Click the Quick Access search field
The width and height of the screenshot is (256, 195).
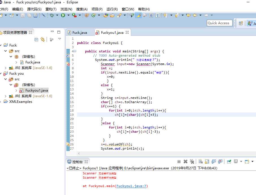coord(220,23)
